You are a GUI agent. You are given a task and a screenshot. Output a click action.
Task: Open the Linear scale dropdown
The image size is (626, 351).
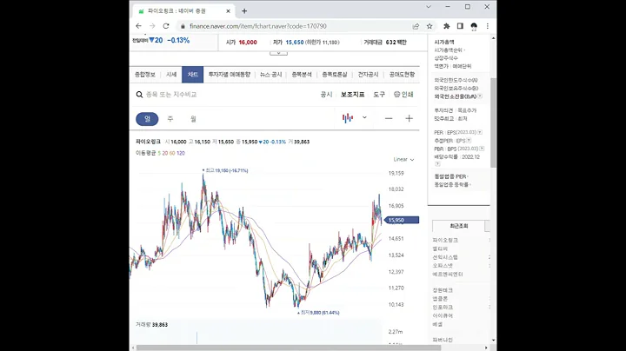pos(403,160)
